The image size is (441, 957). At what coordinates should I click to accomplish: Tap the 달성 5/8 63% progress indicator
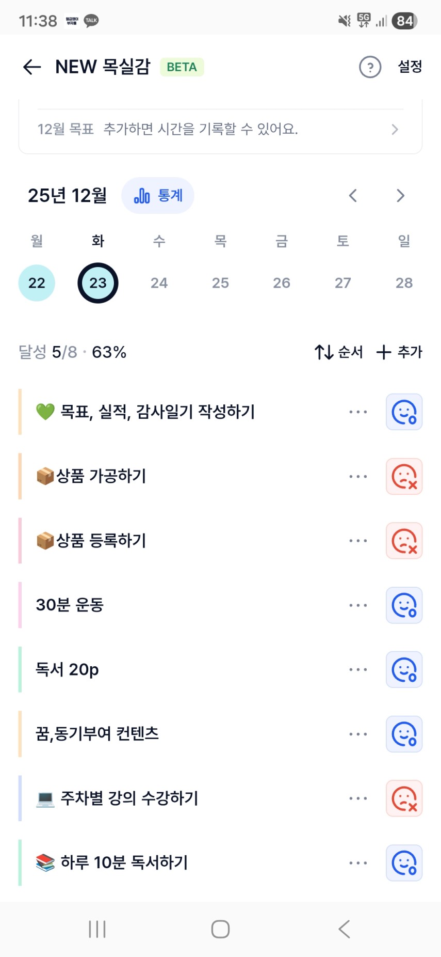(73, 352)
